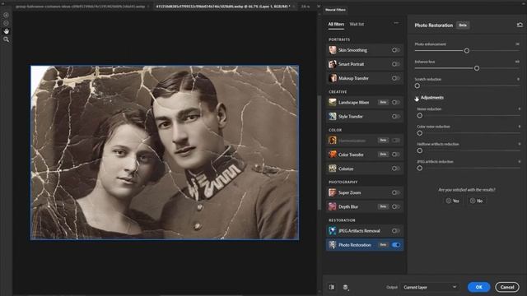
Task: Open the filter list more options ellipsis
Action: click(396, 23)
